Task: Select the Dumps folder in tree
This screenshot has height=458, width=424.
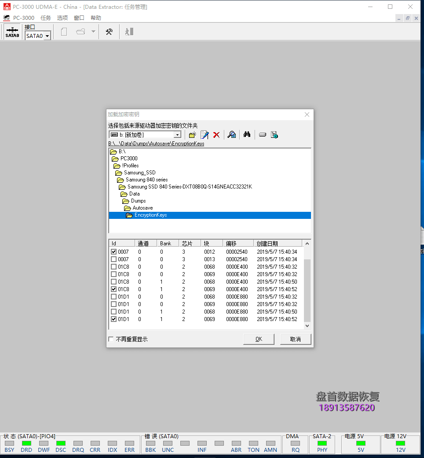Action: click(138, 201)
